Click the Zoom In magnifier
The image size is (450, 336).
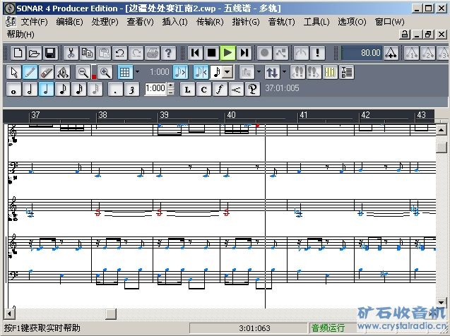click(x=105, y=72)
